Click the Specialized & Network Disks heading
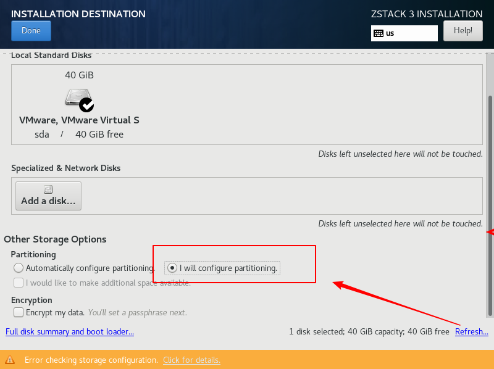 66,168
